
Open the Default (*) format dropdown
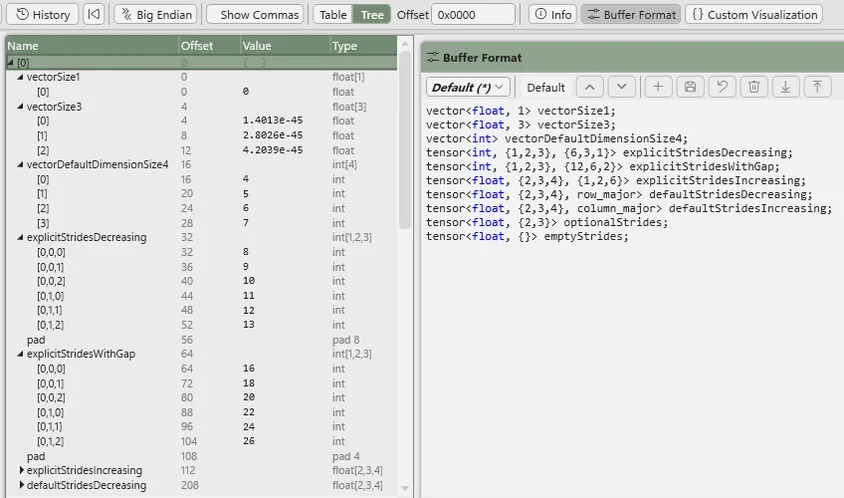tap(468, 87)
